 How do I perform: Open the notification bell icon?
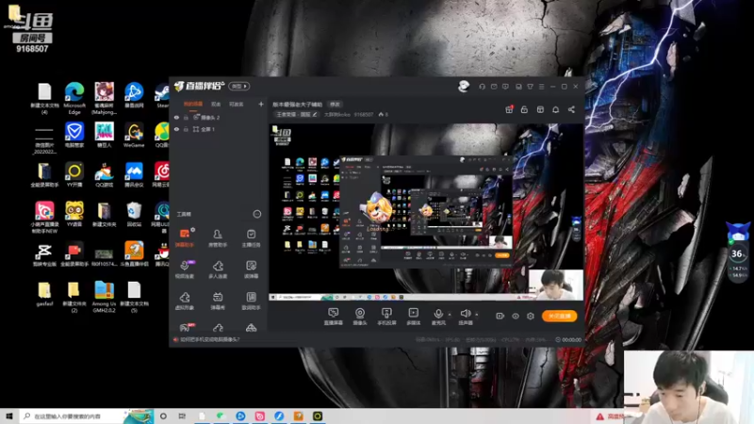point(555,109)
